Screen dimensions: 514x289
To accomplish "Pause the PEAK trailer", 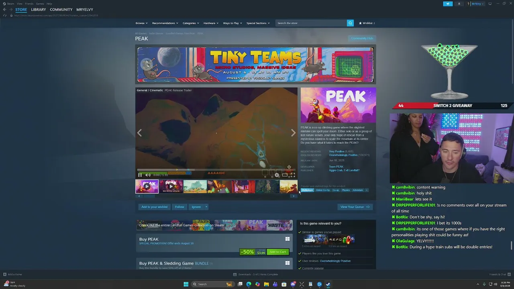I will [x=140, y=175].
